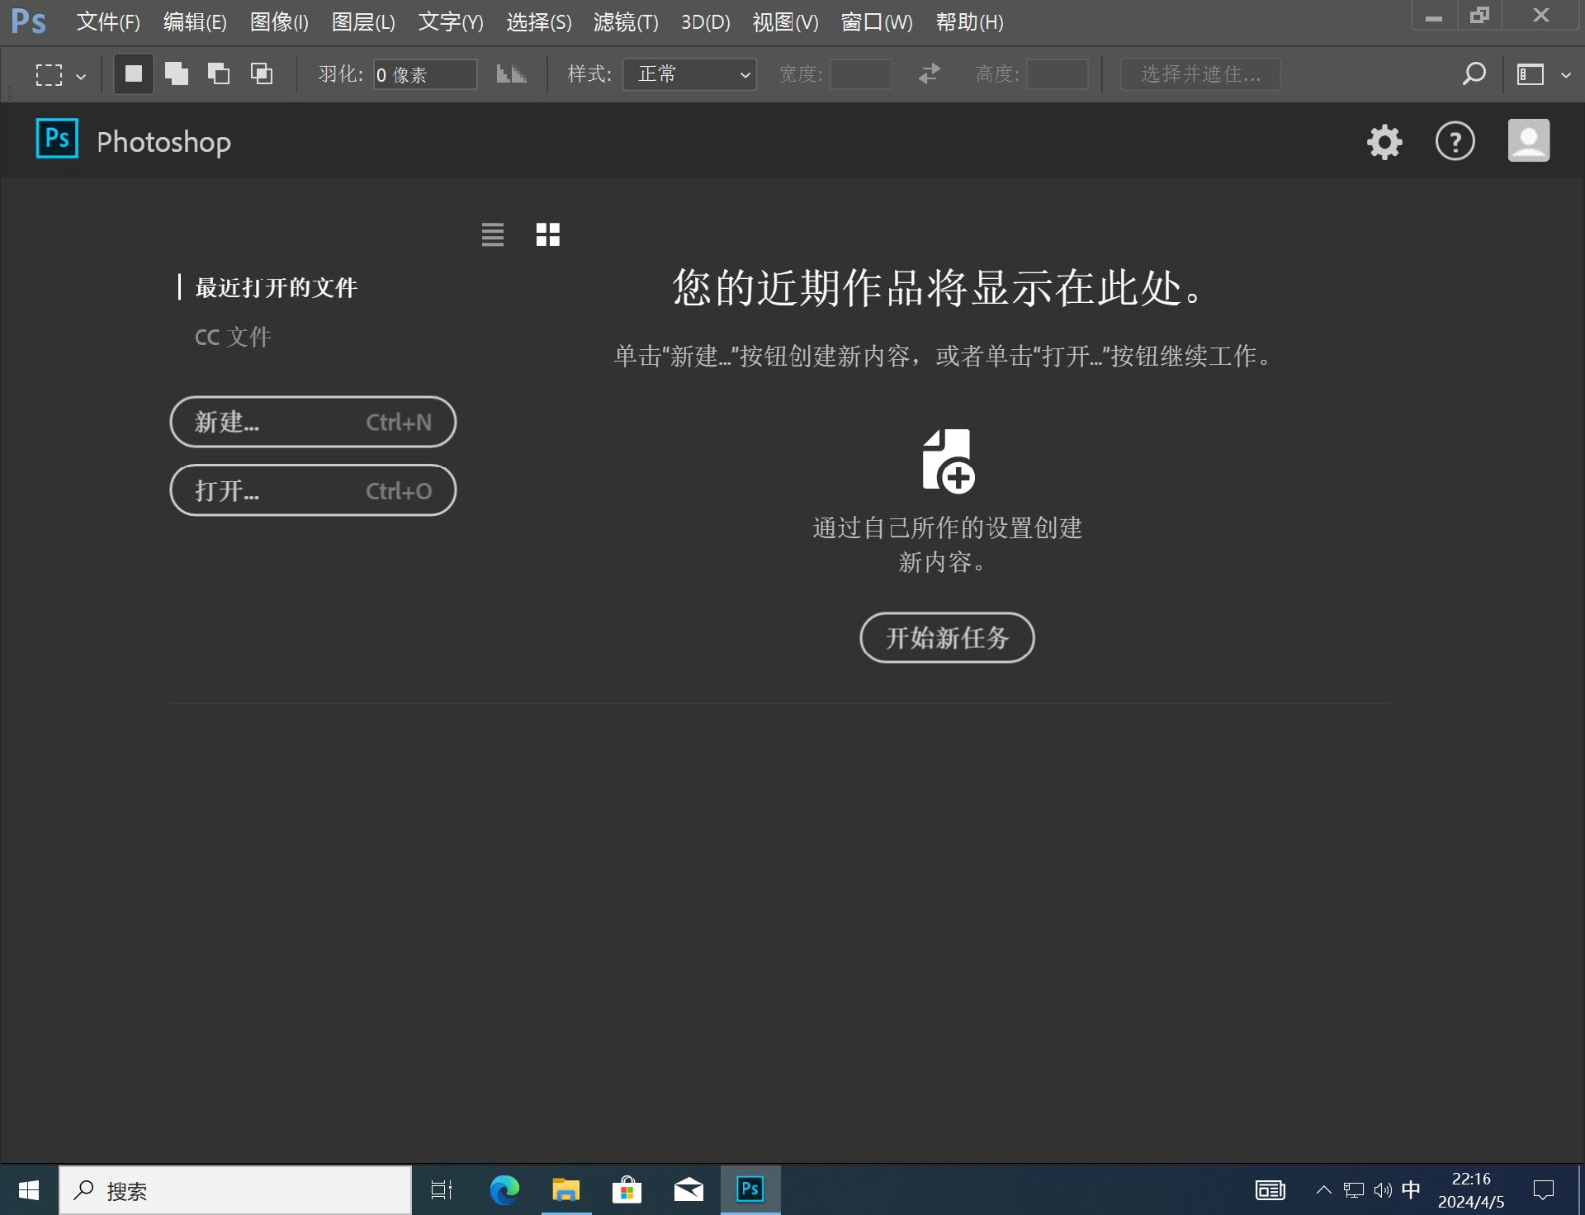1585x1215 pixels.
Task: Click the taskbar search box
Action: (235, 1190)
